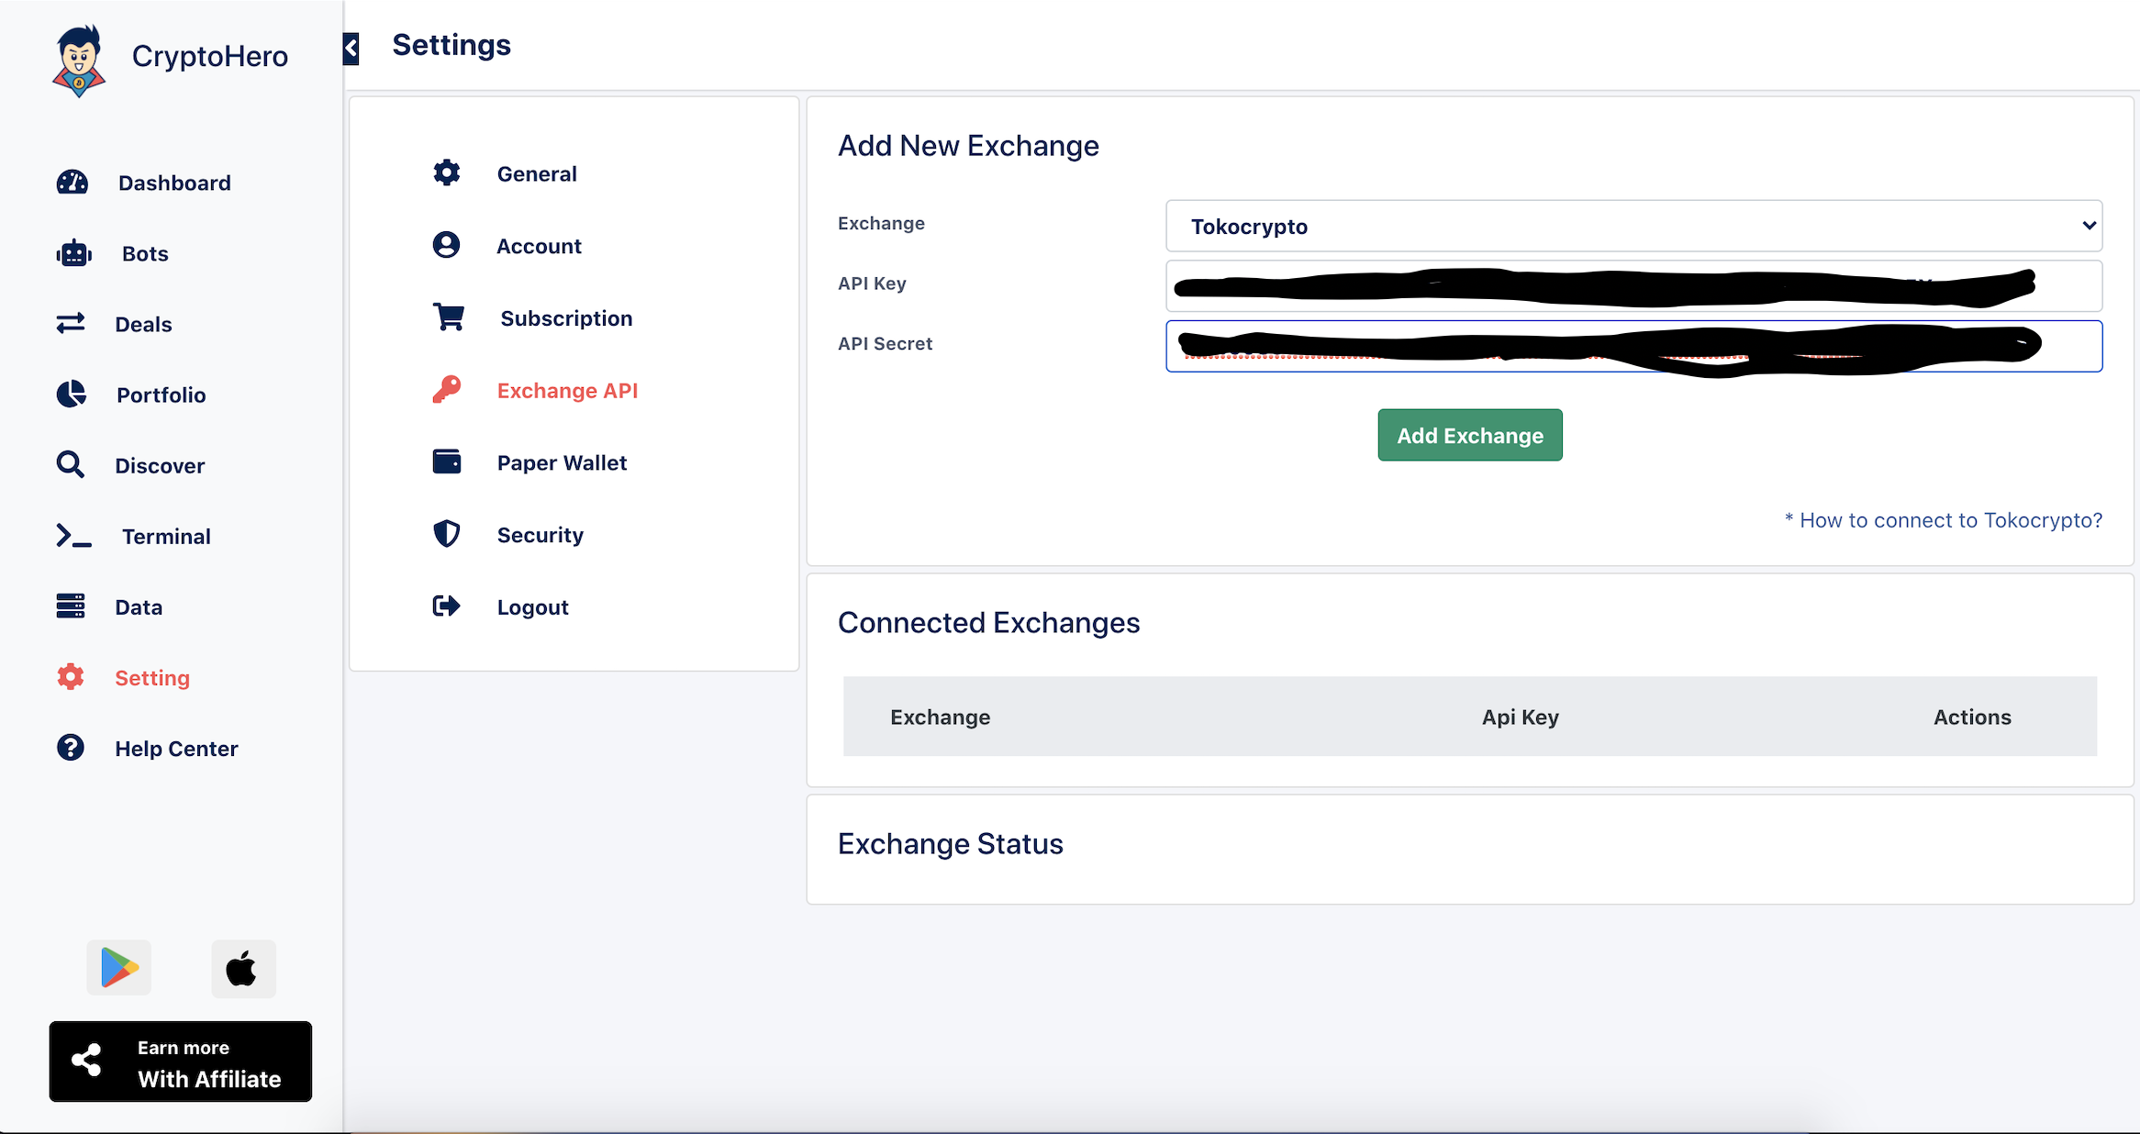The image size is (2140, 1134).
Task: Open Terminal page
Action: click(166, 536)
